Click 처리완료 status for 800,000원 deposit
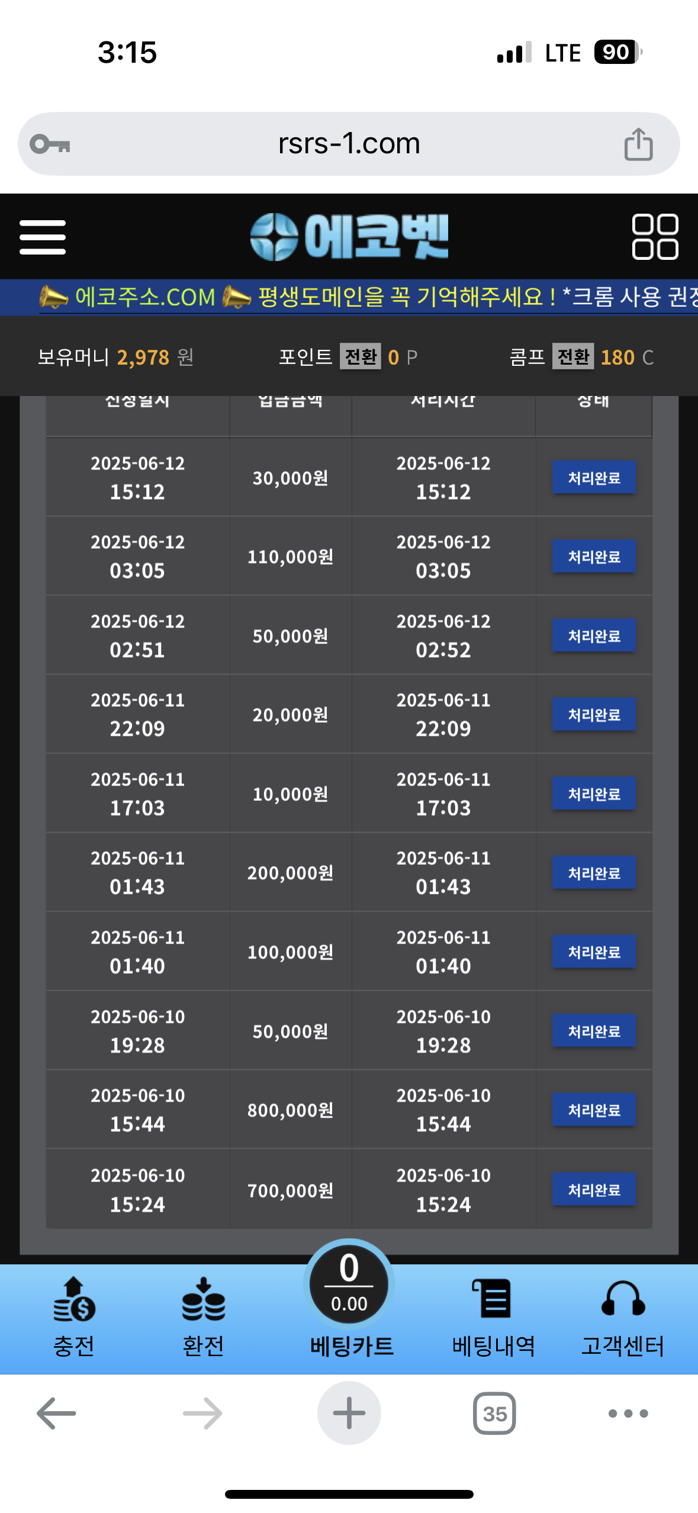Viewport: 698px width, 1513px height. click(594, 1109)
